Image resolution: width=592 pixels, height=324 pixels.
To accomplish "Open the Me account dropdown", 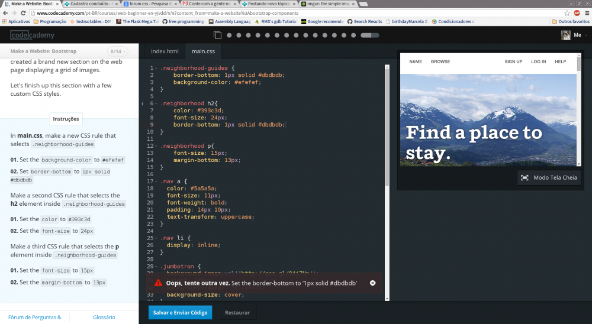I will pos(577,35).
